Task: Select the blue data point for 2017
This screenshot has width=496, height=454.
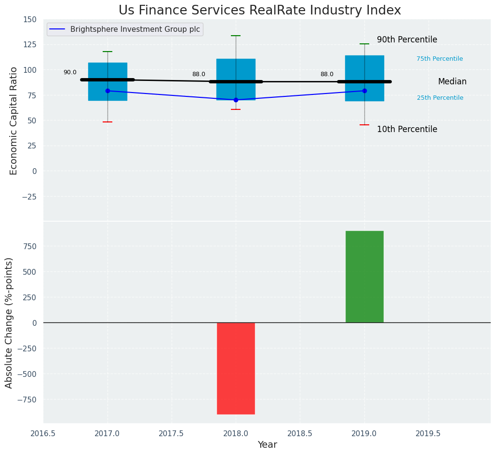Action: coord(107,91)
